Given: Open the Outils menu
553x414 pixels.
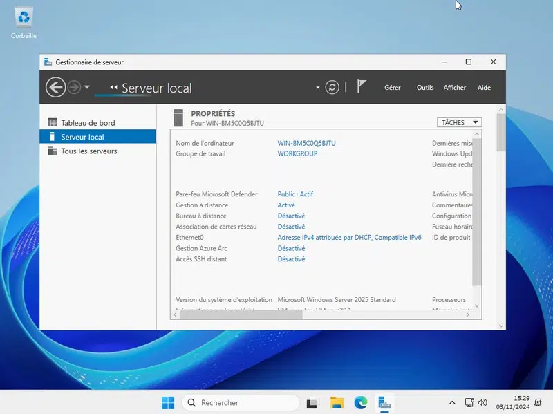Looking at the screenshot, I should (x=425, y=88).
